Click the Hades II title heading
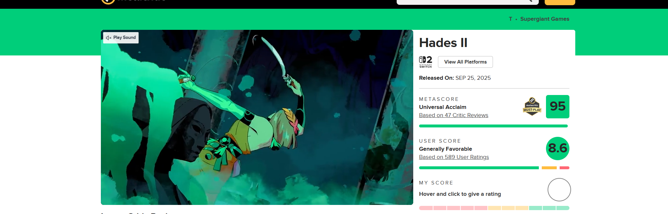 click(x=443, y=43)
